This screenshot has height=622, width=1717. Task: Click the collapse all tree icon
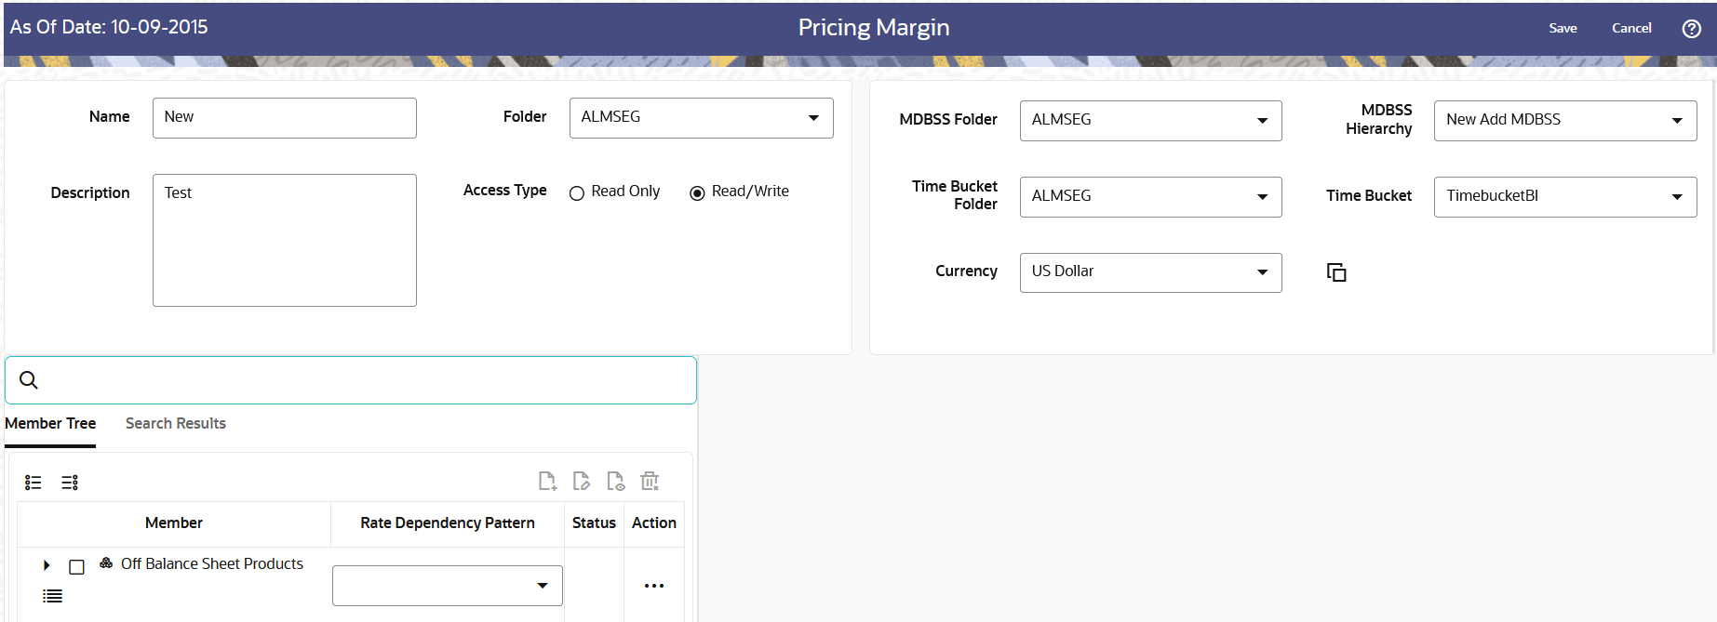(x=70, y=483)
